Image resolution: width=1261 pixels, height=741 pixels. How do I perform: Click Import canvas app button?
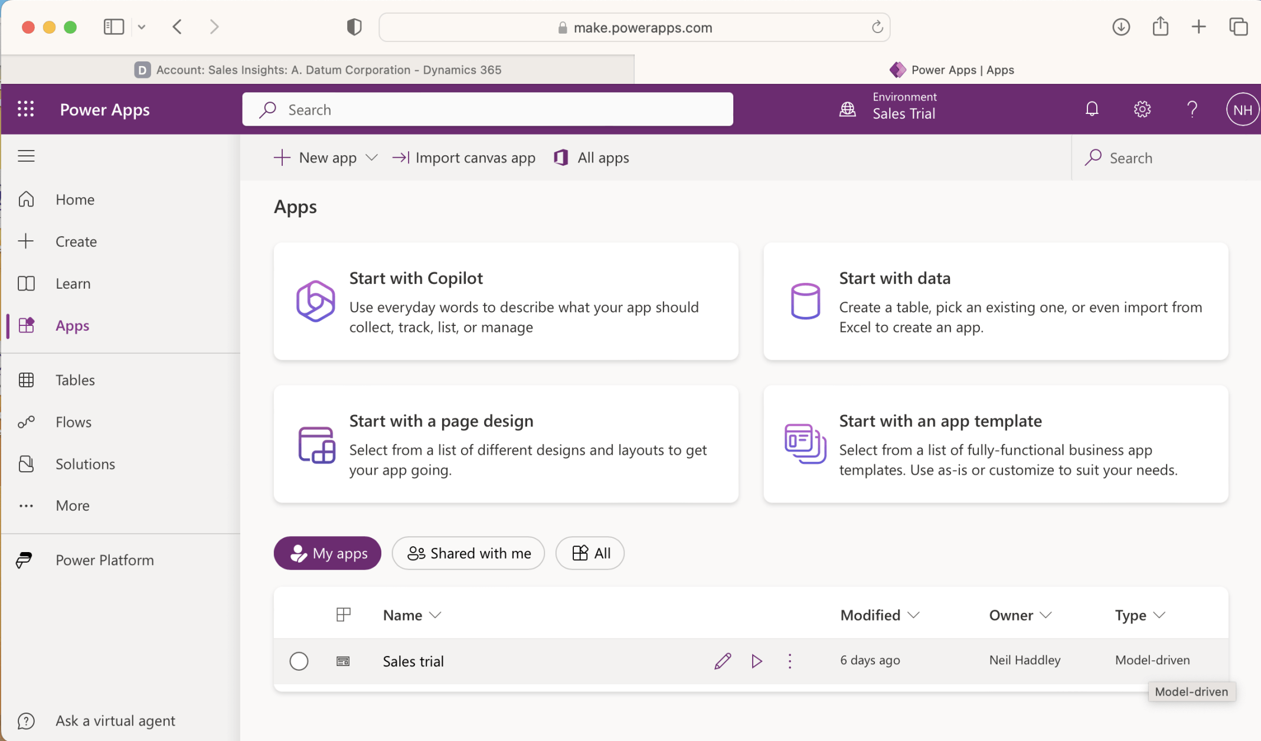pyautogui.click(x=464, y=158)
